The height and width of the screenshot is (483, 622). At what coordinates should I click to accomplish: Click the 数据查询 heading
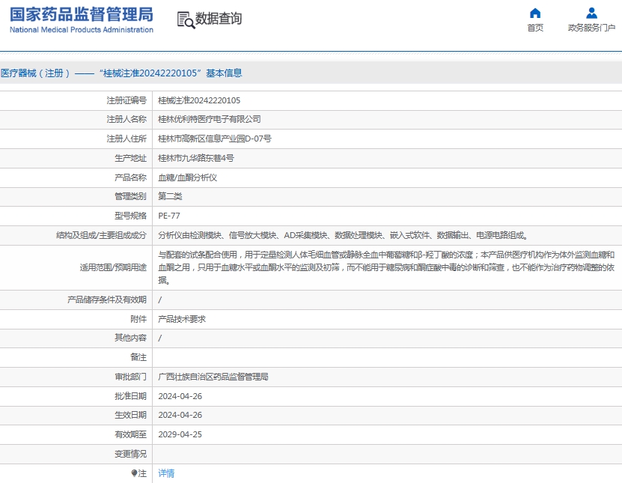click(219, 18)
